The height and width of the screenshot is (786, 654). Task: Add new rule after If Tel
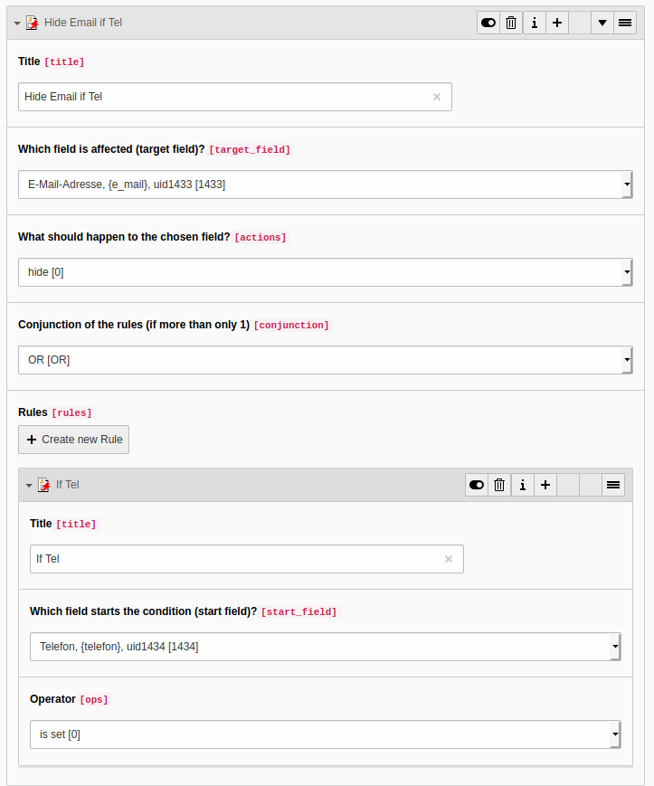pos(545,485)
